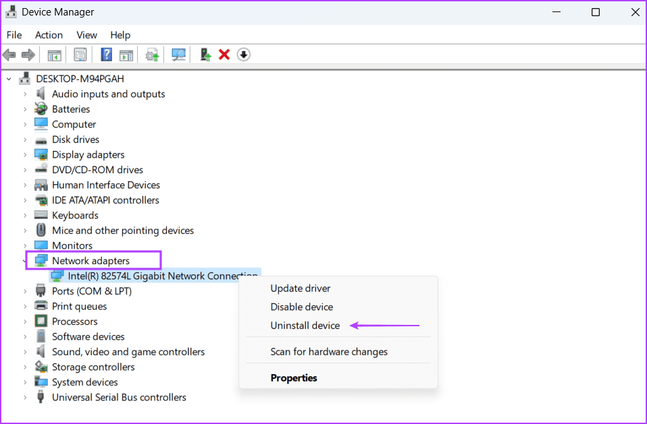Click the Disk drives category icon

41,140
